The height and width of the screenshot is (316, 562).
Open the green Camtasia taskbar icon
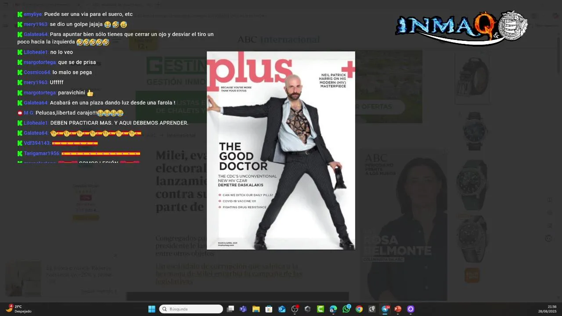coord(321,309)
